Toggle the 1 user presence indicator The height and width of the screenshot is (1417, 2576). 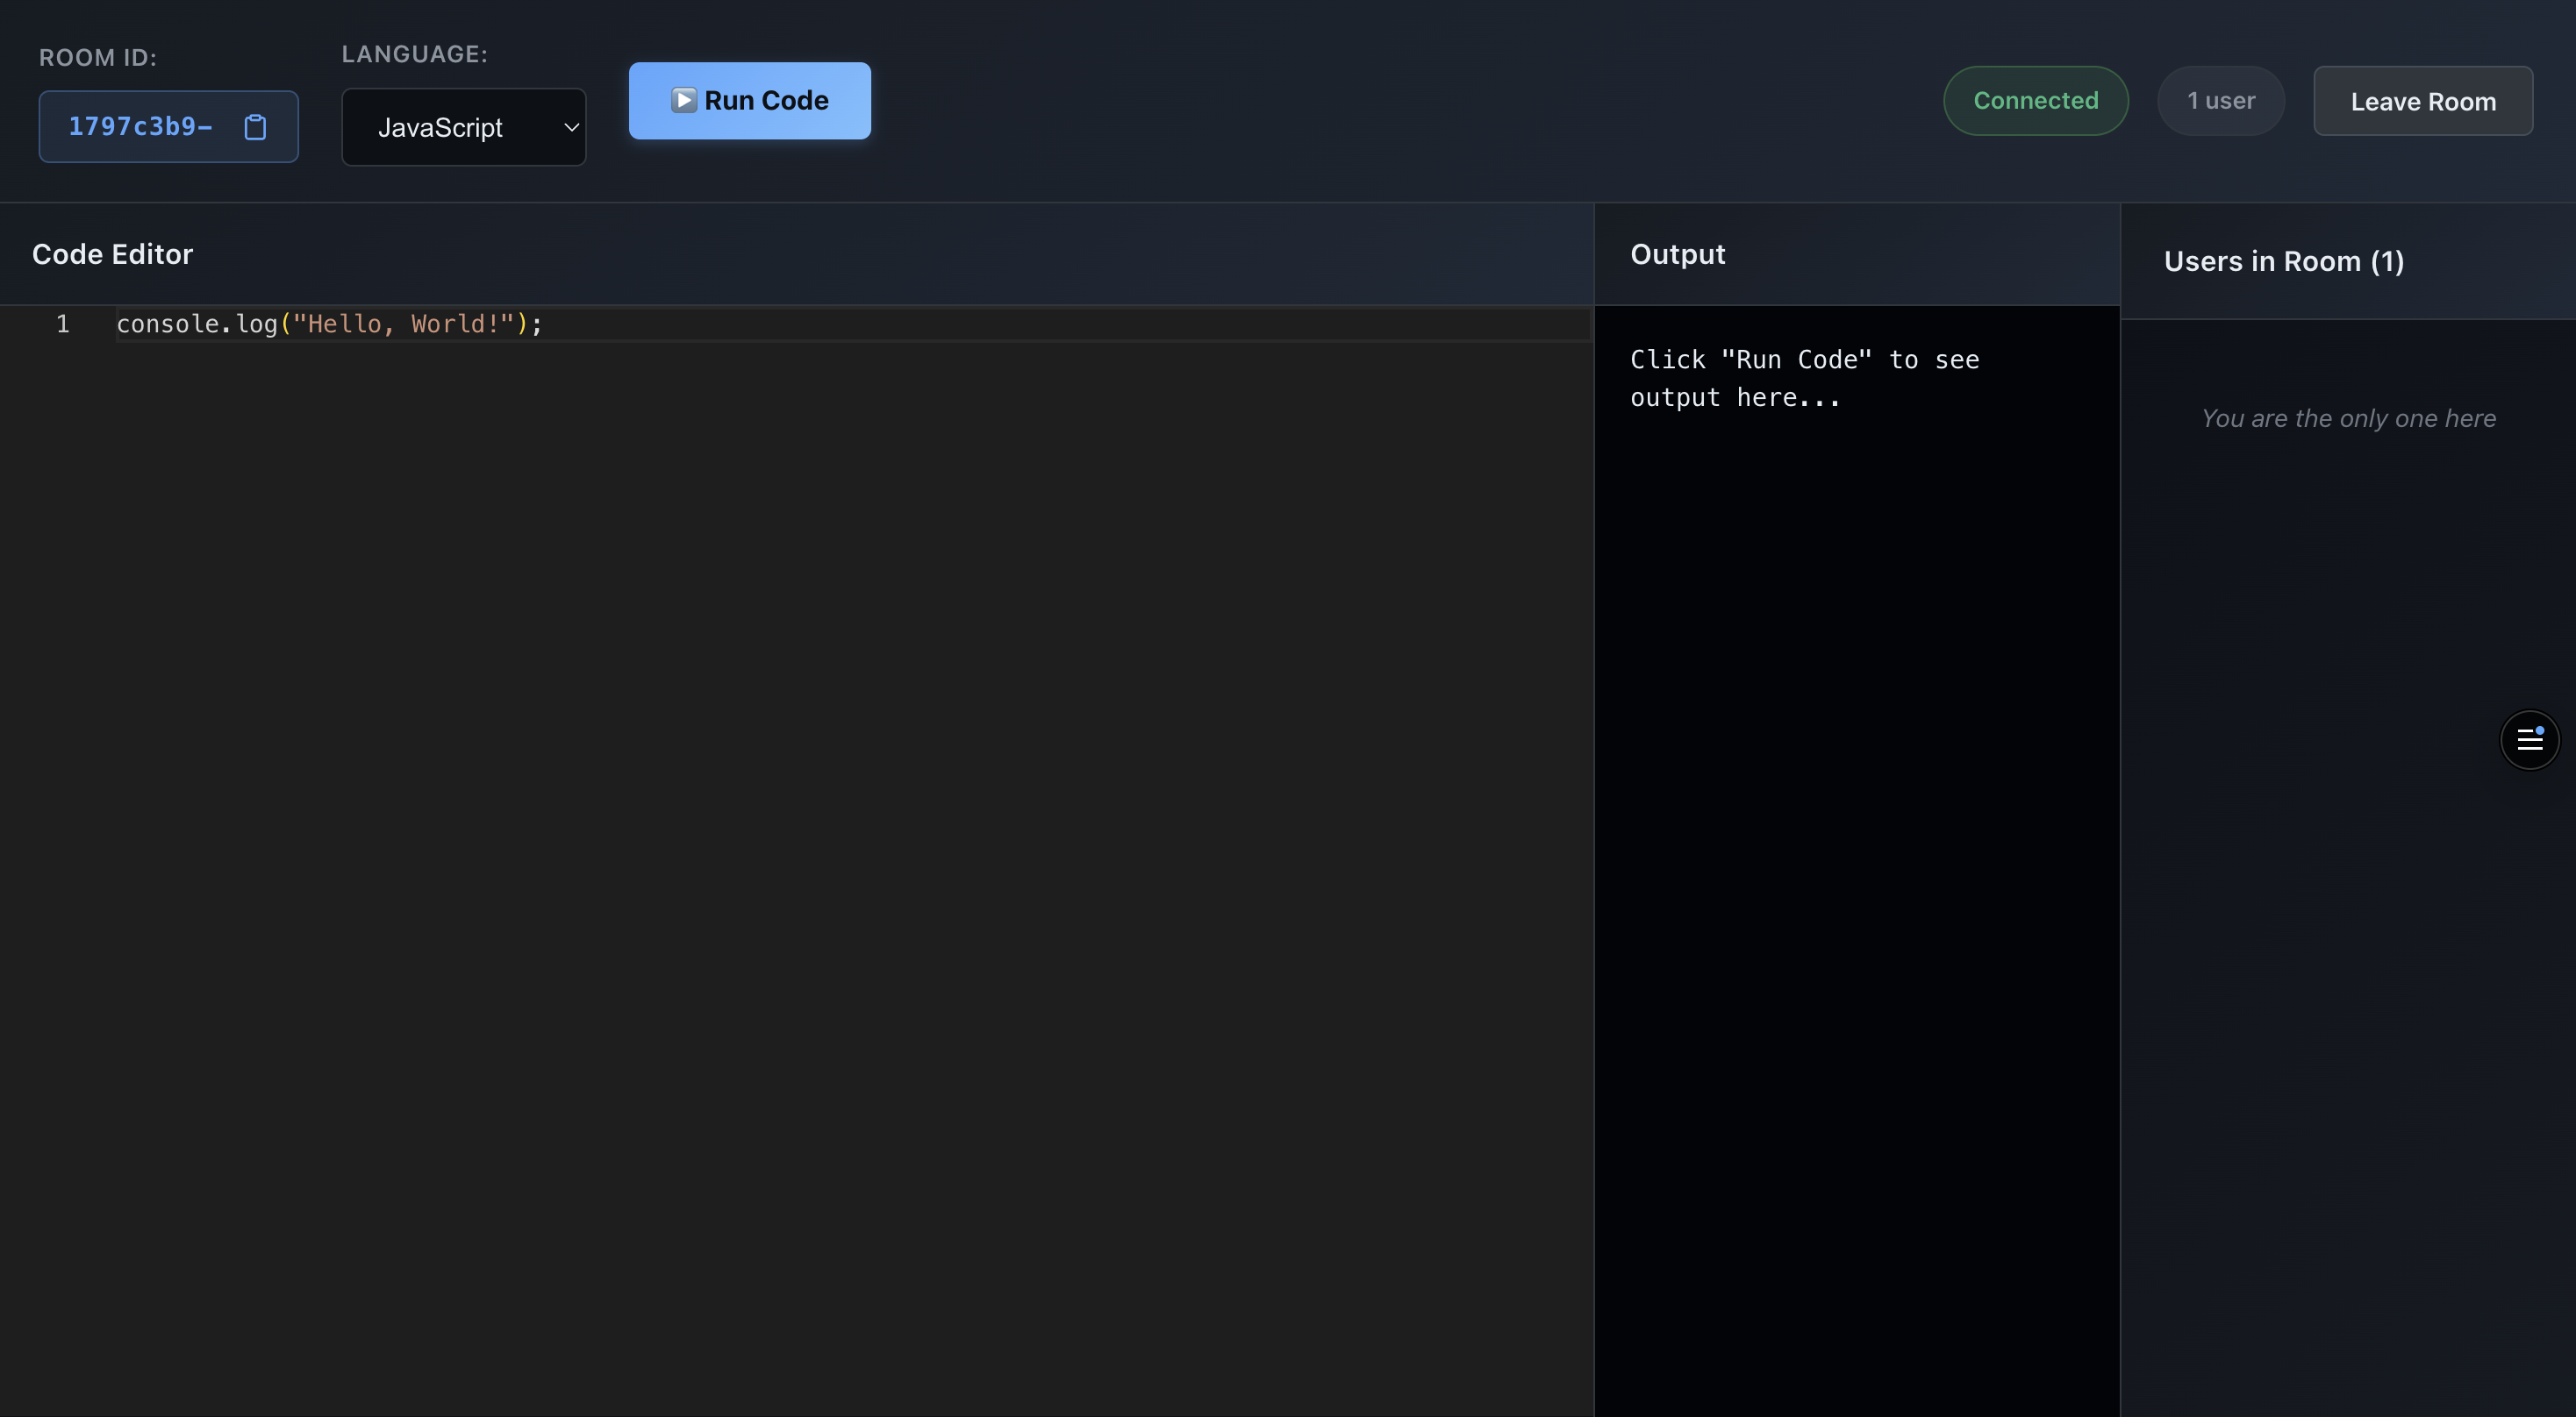tap(2221, 100)
